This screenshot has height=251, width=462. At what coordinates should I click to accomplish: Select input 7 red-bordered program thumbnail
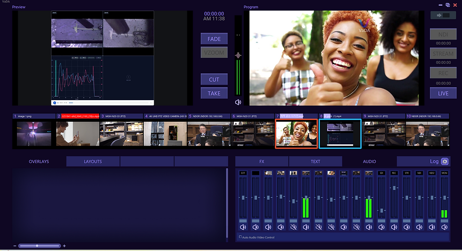coord(297,134)
